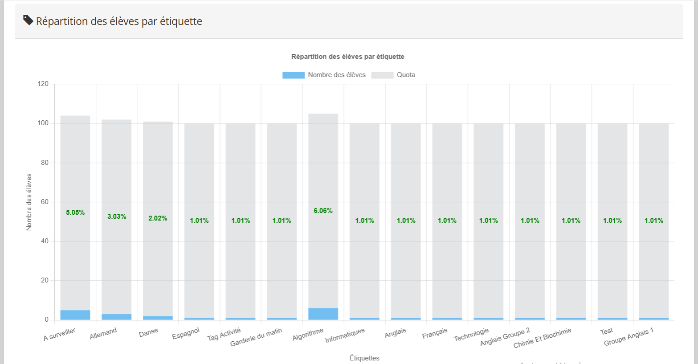This screenshot has height=364, width=698.
Task: Toggle the blue Nombre des élèves legend swatch
Action: pos(293,75)
